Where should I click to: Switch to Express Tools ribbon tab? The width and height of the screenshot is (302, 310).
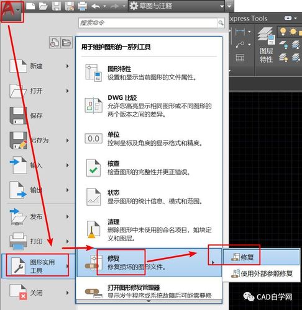pyautogui.click(x=248, y=19)
